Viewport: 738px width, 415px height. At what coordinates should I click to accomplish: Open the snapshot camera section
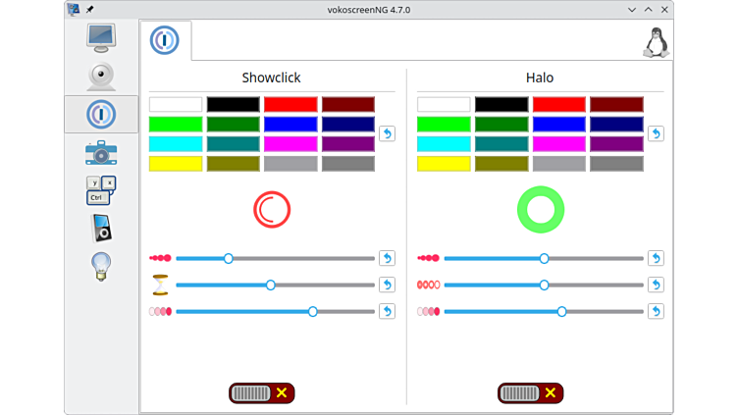click(101, 152)
